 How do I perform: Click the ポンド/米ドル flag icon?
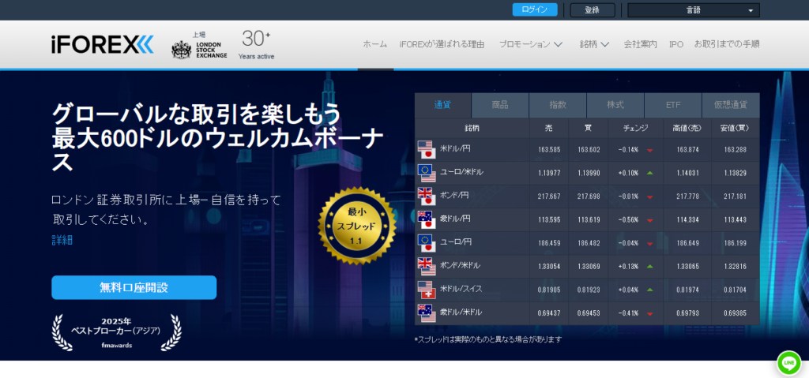coord(427,267)
